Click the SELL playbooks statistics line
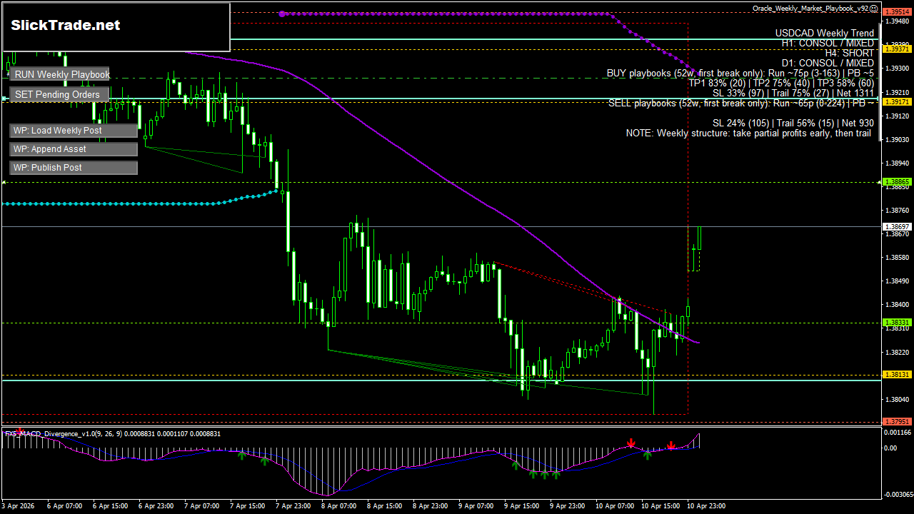Screen dimensions: 914x514 point(741,103)
